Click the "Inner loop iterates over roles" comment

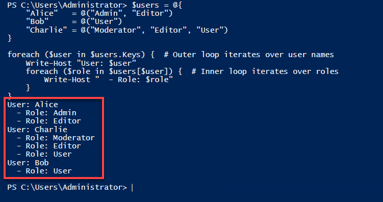[265, 71]
